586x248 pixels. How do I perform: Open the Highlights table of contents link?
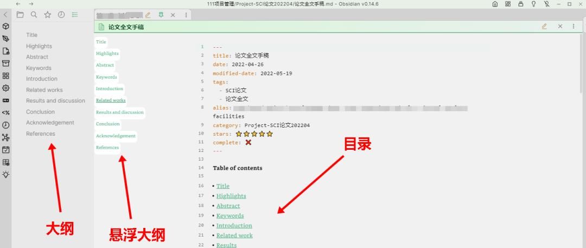(231, 196)
